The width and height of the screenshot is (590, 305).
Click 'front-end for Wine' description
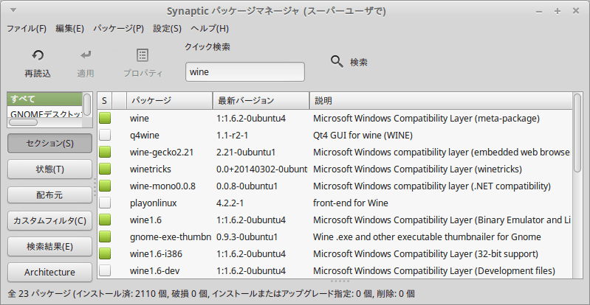(351, 203)
